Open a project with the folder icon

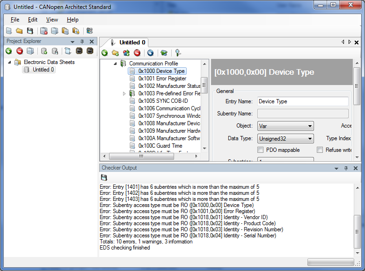point(19,31)
